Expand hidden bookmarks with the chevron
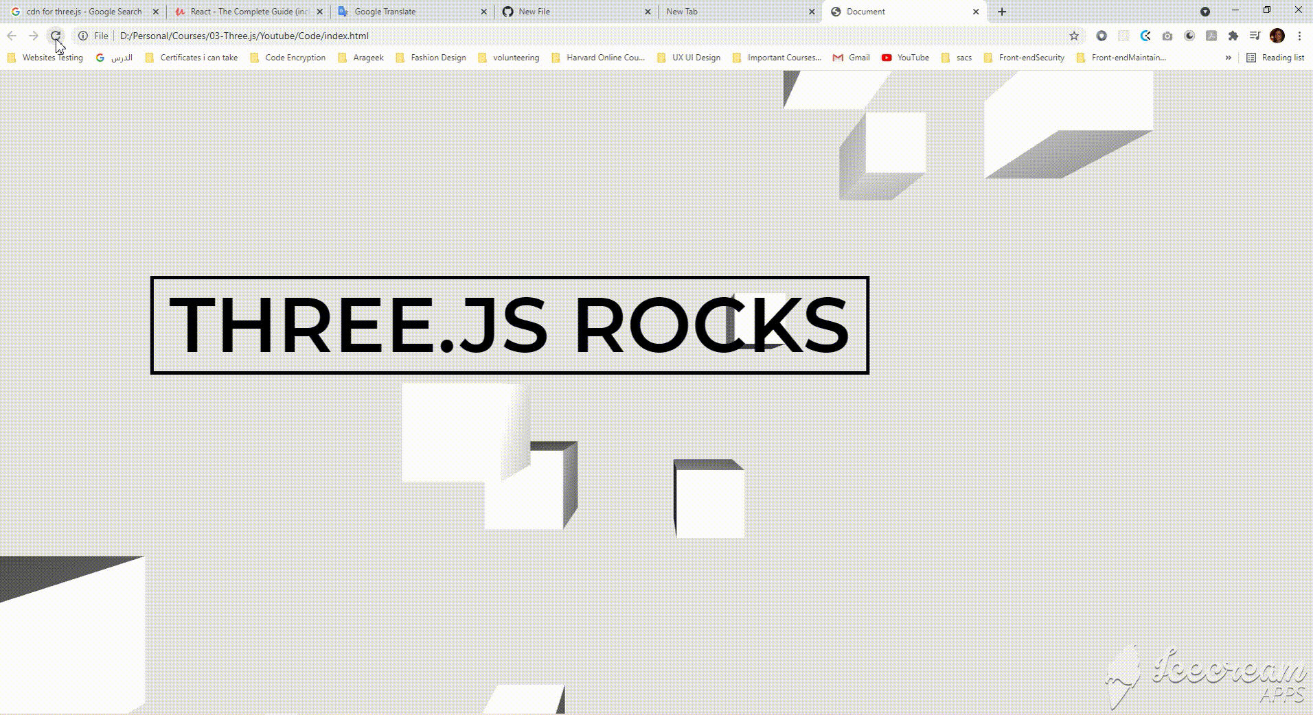 [x=1229, y=58]
